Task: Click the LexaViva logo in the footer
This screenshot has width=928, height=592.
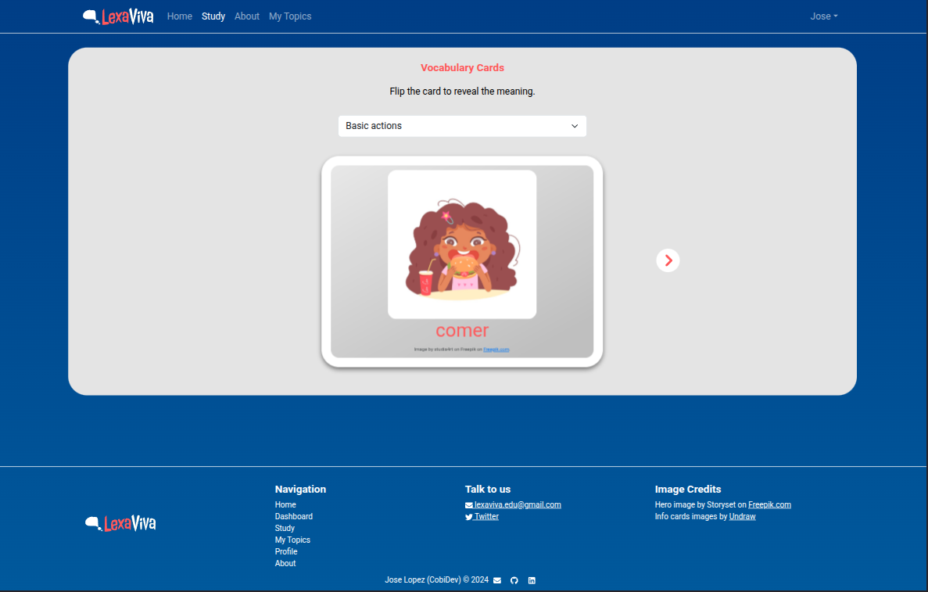Action: click(120, 523)
